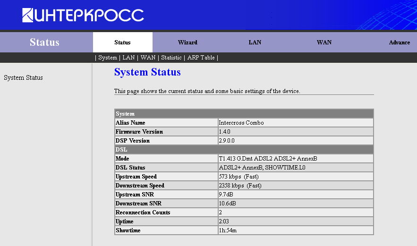The height and width of the screenshot is (246, 417).
Task: Select the T1.413 G.Dmt mode value
Action: pyautogui.click(x=268, y=159)
